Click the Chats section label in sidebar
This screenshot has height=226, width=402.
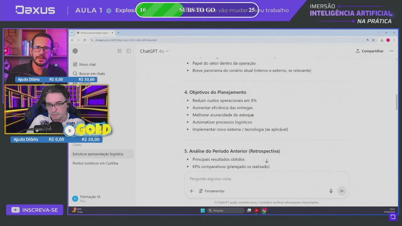[x=77, y=145]
